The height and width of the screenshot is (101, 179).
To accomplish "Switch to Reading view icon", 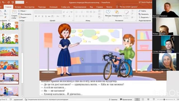I will point(148,99).
